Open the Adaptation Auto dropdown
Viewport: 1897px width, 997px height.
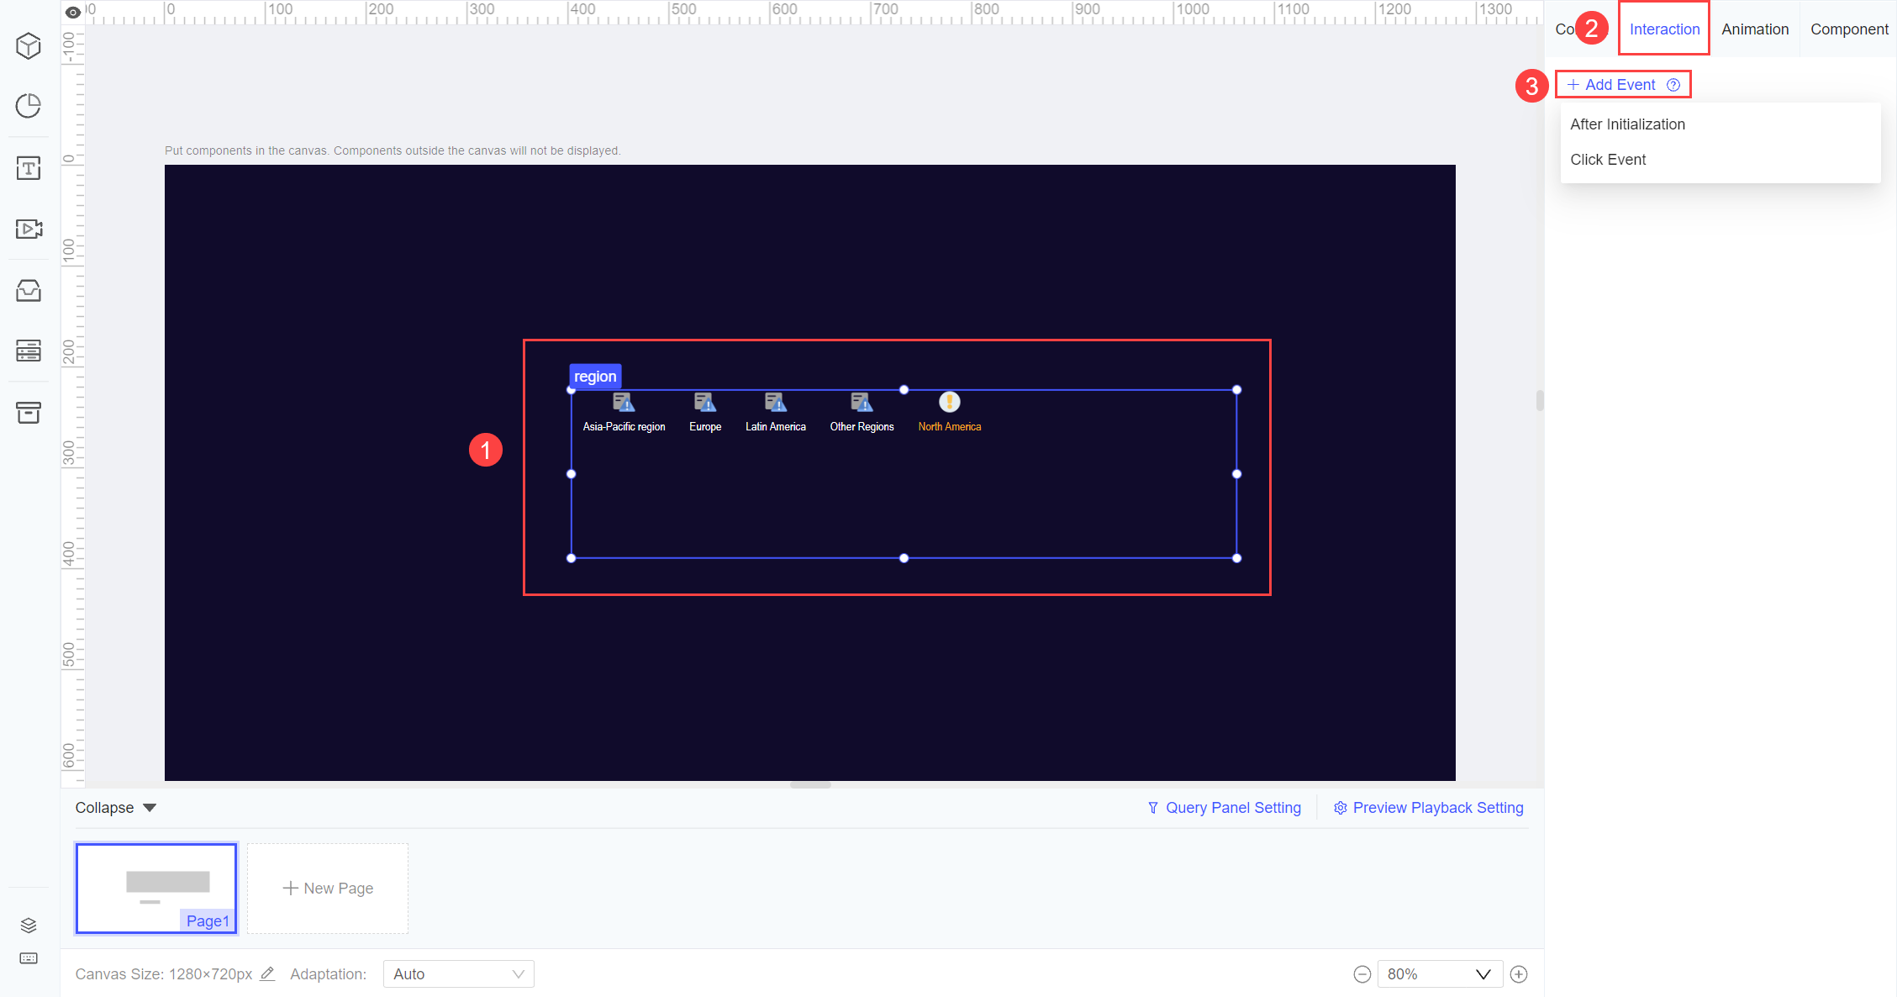pos(458,973)
